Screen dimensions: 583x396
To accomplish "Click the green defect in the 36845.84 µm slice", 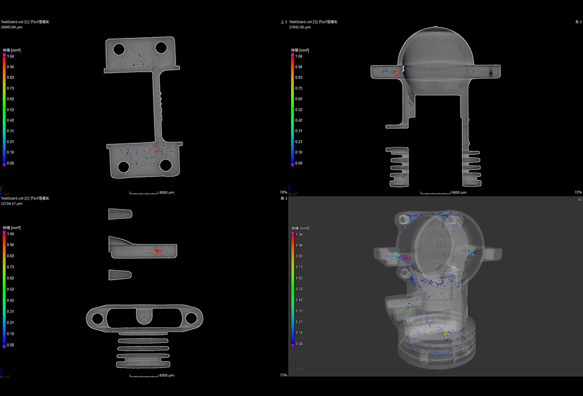I will pos(131,151).
